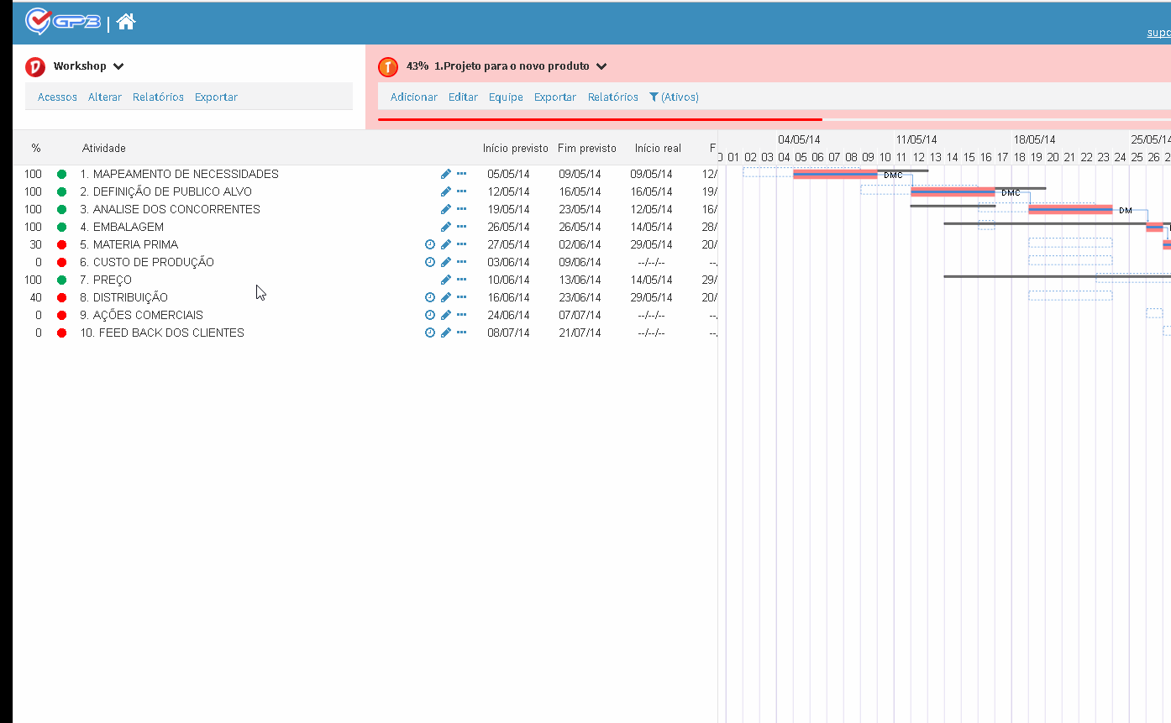Click the clock icon for DISTRIBUIÇÃO
Screen dimensions: 1171x723
[430, 297]
